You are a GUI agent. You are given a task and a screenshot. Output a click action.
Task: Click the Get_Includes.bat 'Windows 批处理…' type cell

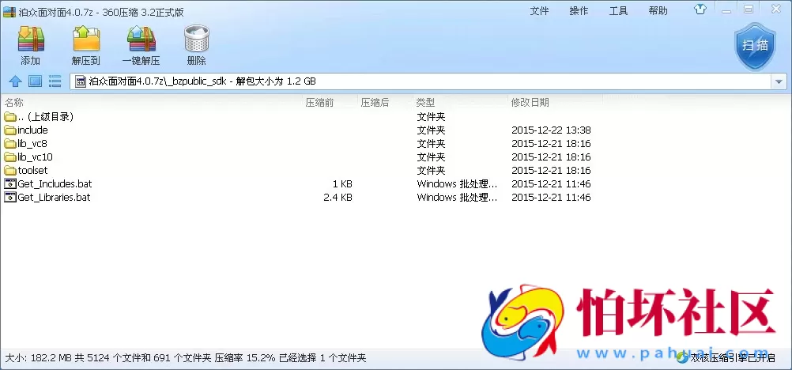(457, 183)
